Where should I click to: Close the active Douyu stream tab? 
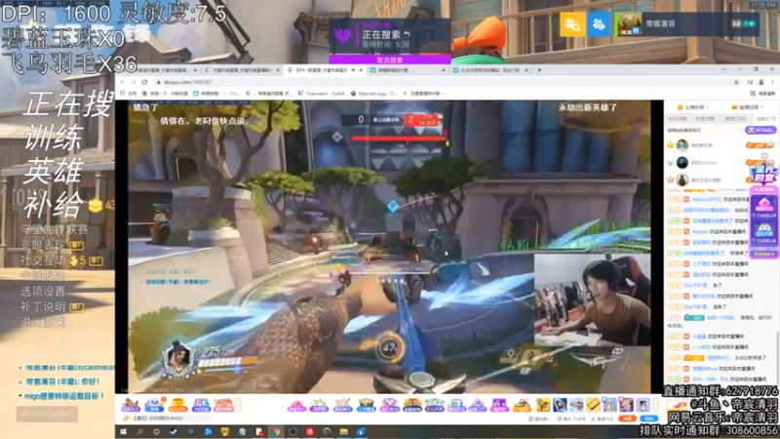coord(361,70)
